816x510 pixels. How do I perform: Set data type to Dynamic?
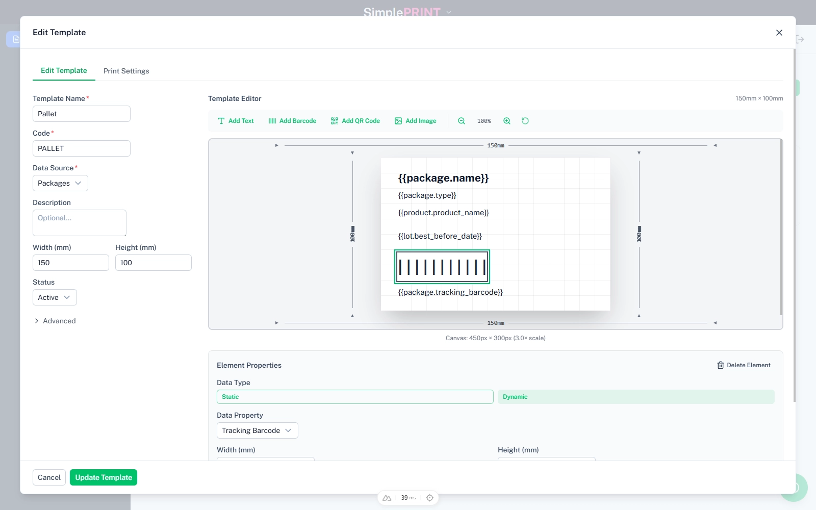635,397
